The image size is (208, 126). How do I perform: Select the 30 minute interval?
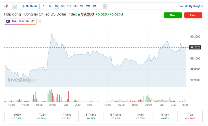pos(63,6)
